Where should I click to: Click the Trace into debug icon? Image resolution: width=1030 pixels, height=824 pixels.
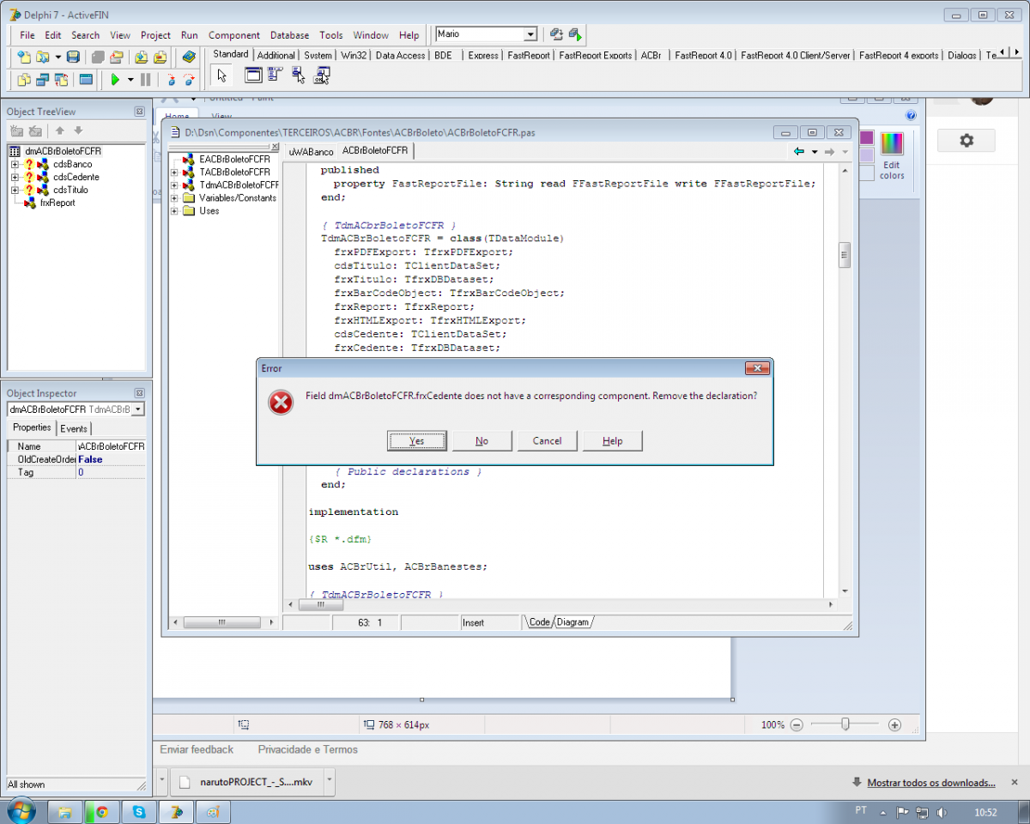click(x=171, y=80)
